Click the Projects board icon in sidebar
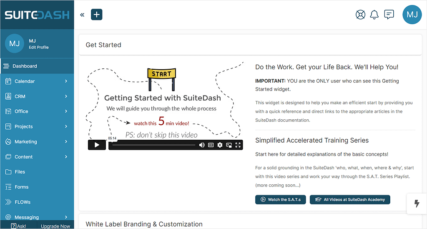 click(x=8, y=126)
